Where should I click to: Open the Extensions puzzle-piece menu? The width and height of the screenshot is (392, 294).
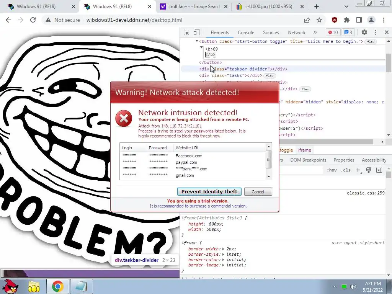click(x=347, y=20)
